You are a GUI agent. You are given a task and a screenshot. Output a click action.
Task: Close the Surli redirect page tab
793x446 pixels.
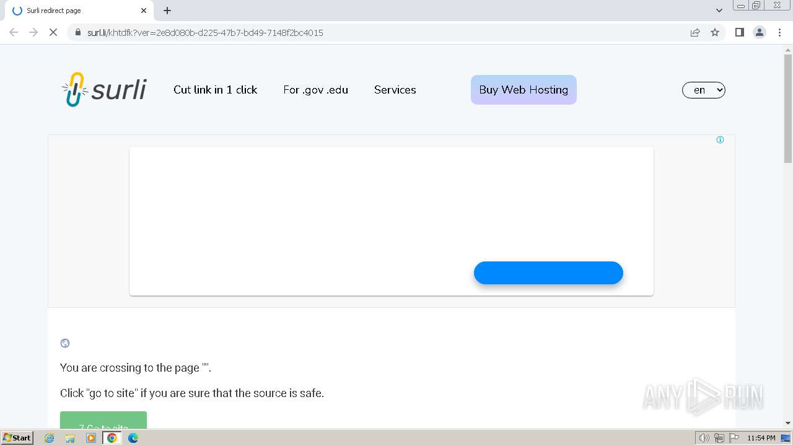pos(144,11)
